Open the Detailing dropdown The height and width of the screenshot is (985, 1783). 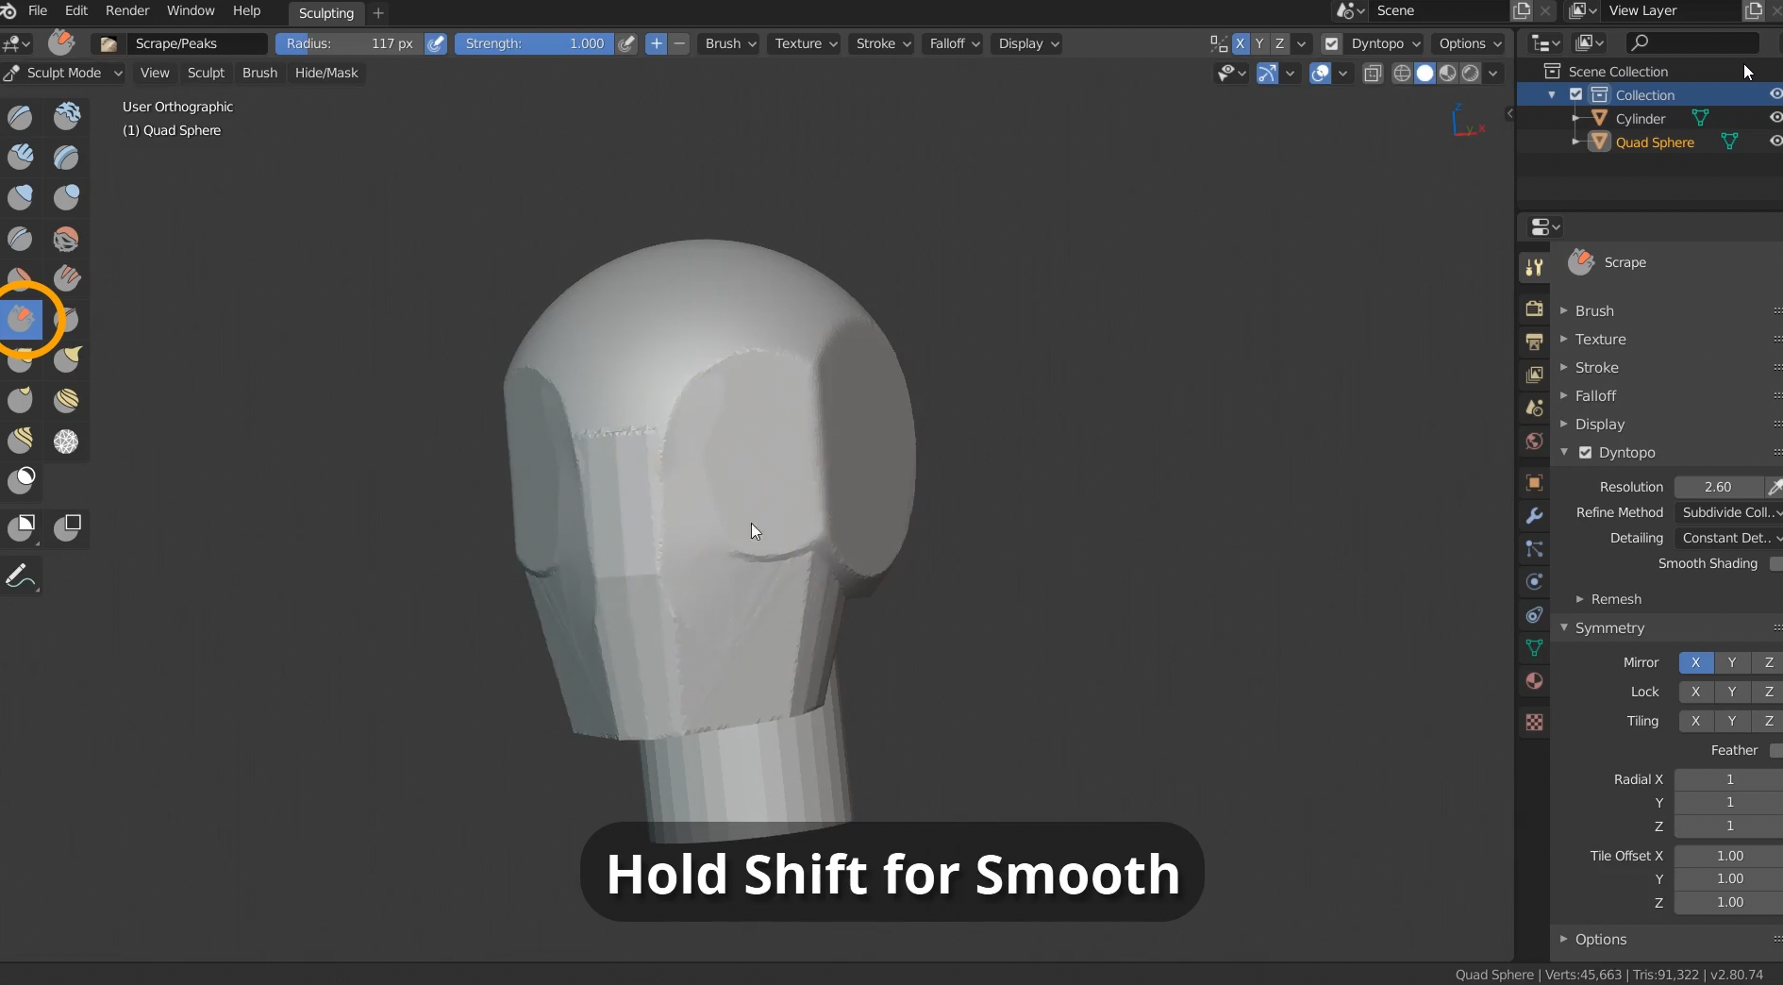coord(1728,538)
